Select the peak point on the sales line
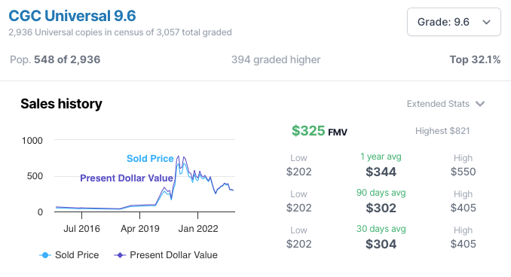Image resolution: width=511 pixels, height=277 pixels. [179, 157]
